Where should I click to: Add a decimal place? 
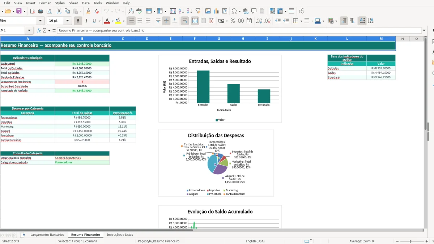[259, 21]
